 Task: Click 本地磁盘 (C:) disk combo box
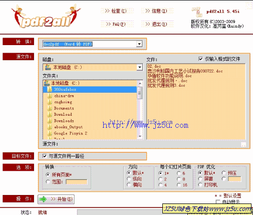[x=93, y=67]
